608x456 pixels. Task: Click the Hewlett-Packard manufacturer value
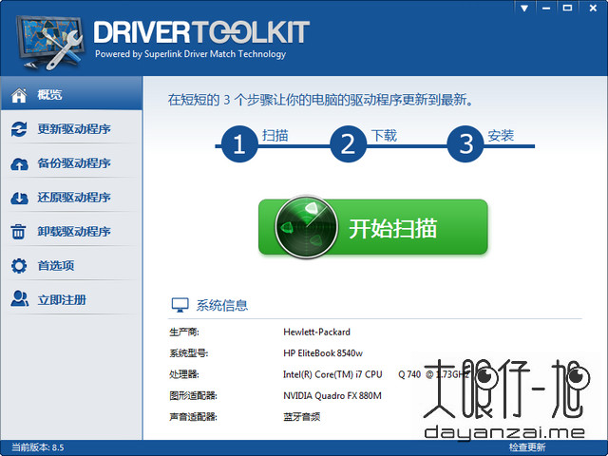point(316,332)
